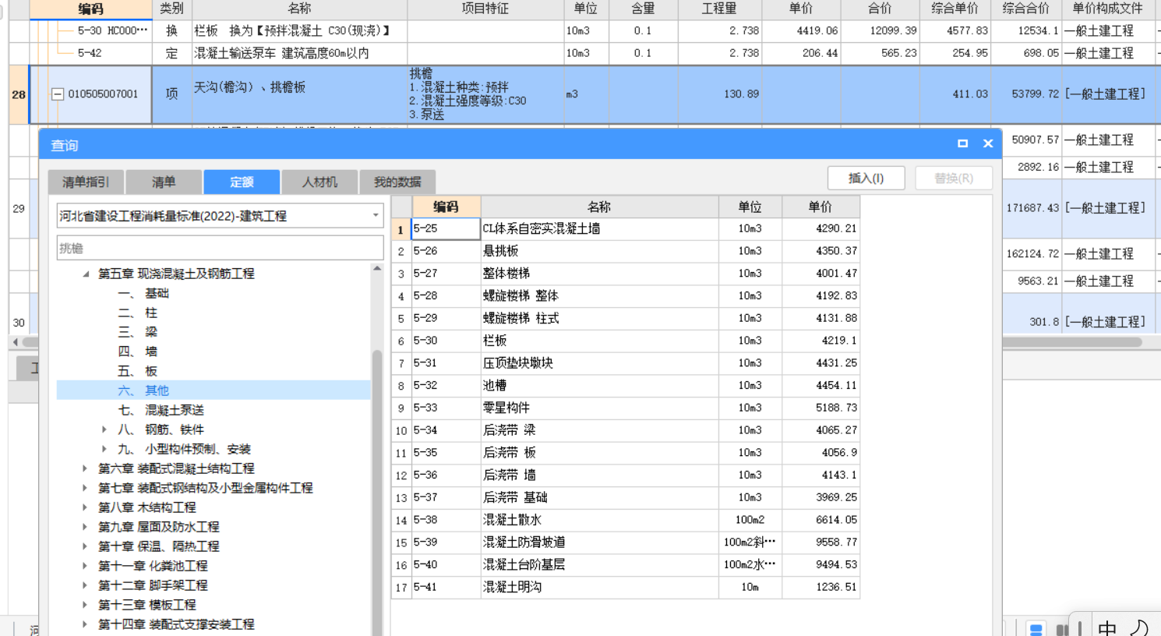1161x636 pixels.
Task: Expand 第九章 屋面及防水工程 chapter
Action: 85,527
